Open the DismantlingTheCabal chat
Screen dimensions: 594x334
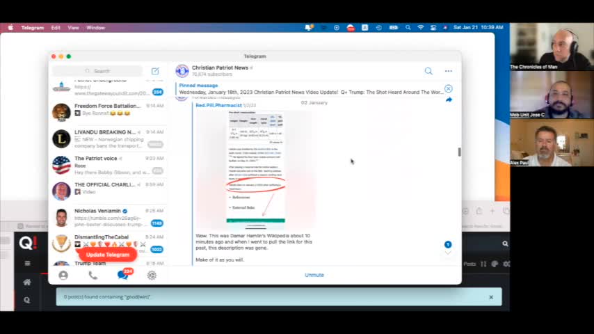108,243
